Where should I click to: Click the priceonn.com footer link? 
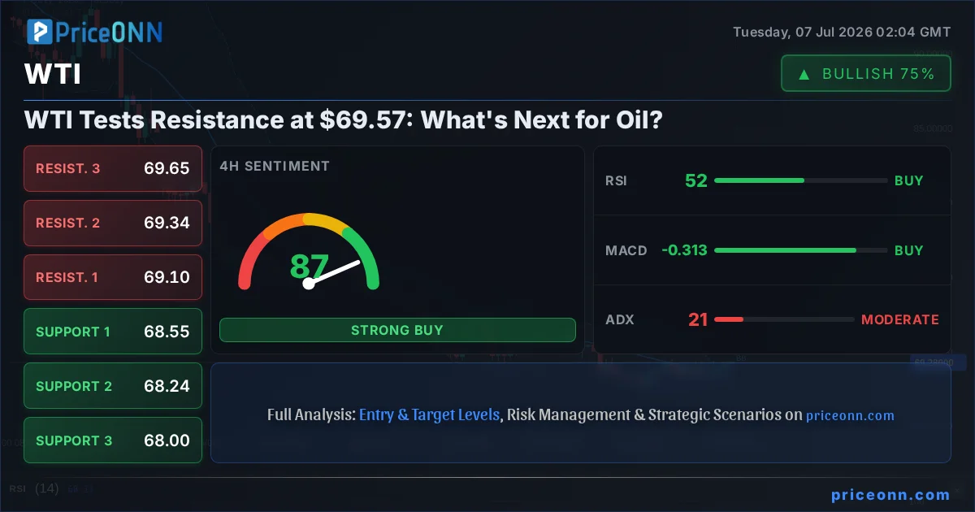pyautogui.click(x=891, y=494)
